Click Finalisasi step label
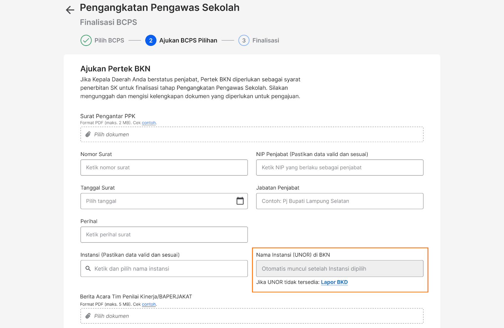504x328 pixels. pyautogui.click(x=266, y=40)
